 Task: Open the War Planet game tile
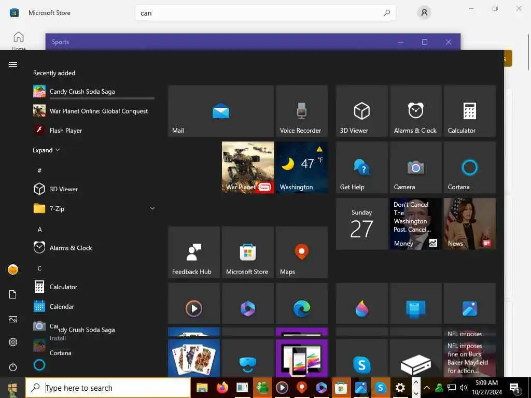(x=247, y=167)
